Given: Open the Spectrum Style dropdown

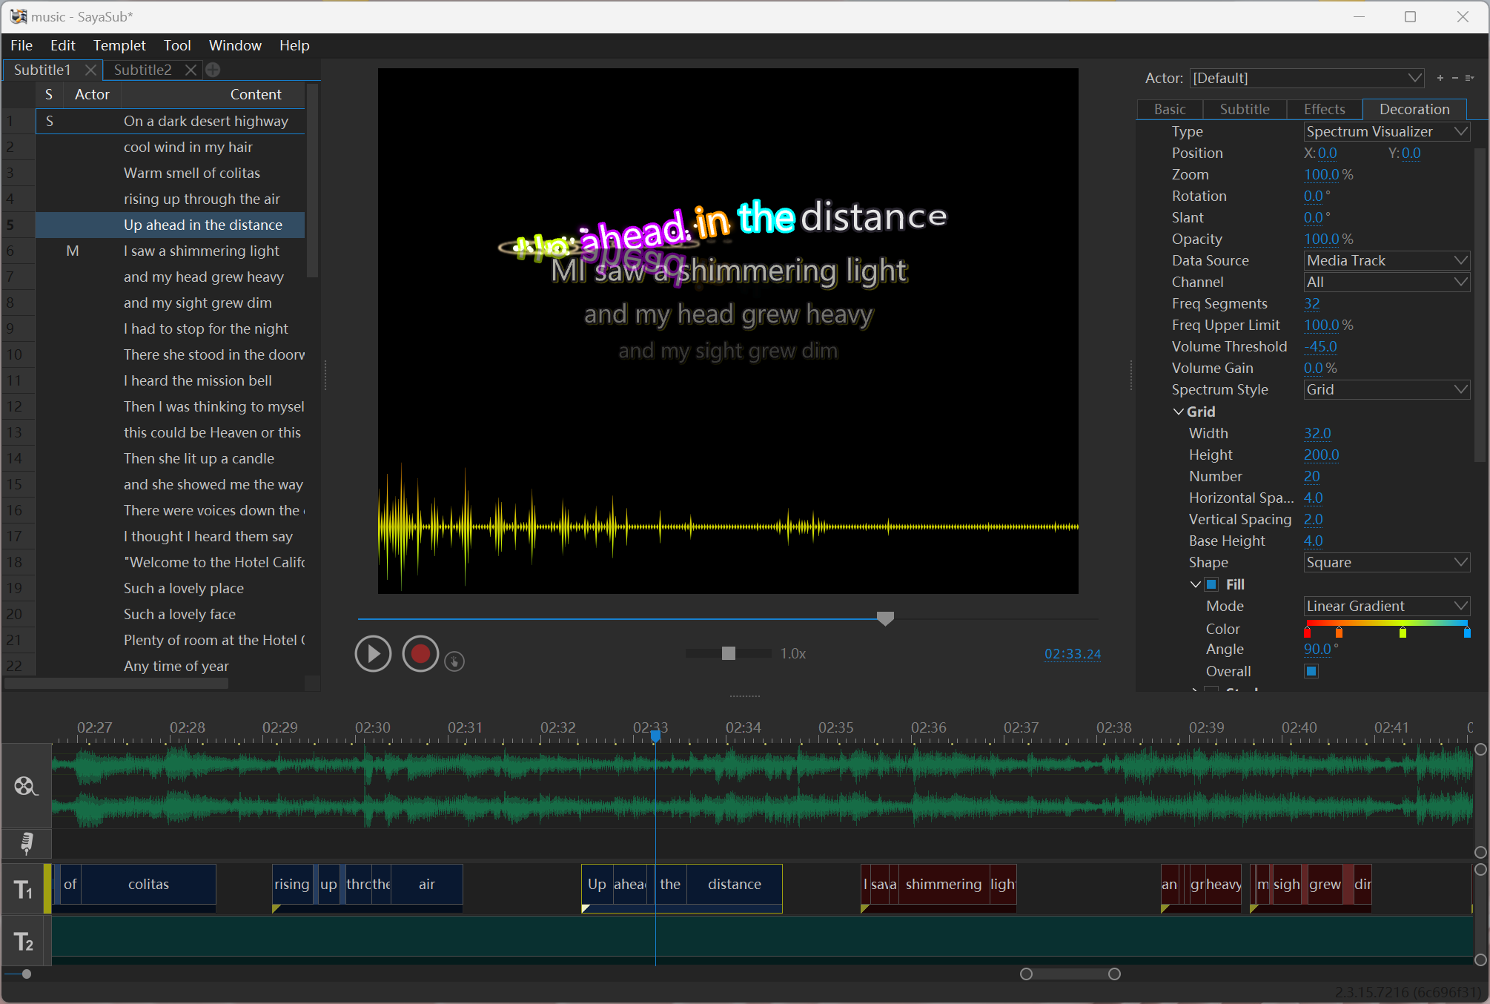Looking at the screenshot, I should pos(1386,389).
